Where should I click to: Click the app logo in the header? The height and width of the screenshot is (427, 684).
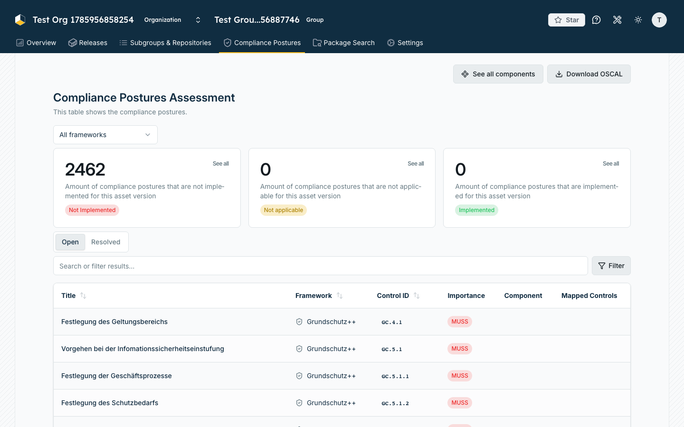[20, 20]
